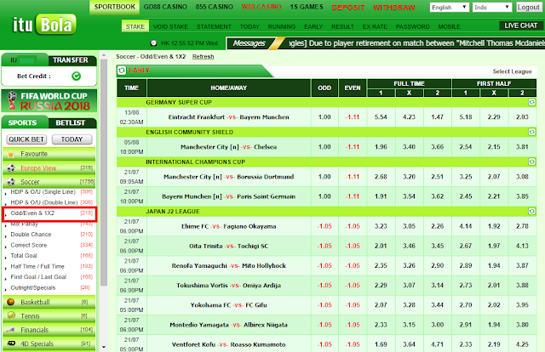Open LIVE CHAT

click(x=520, y=26)
